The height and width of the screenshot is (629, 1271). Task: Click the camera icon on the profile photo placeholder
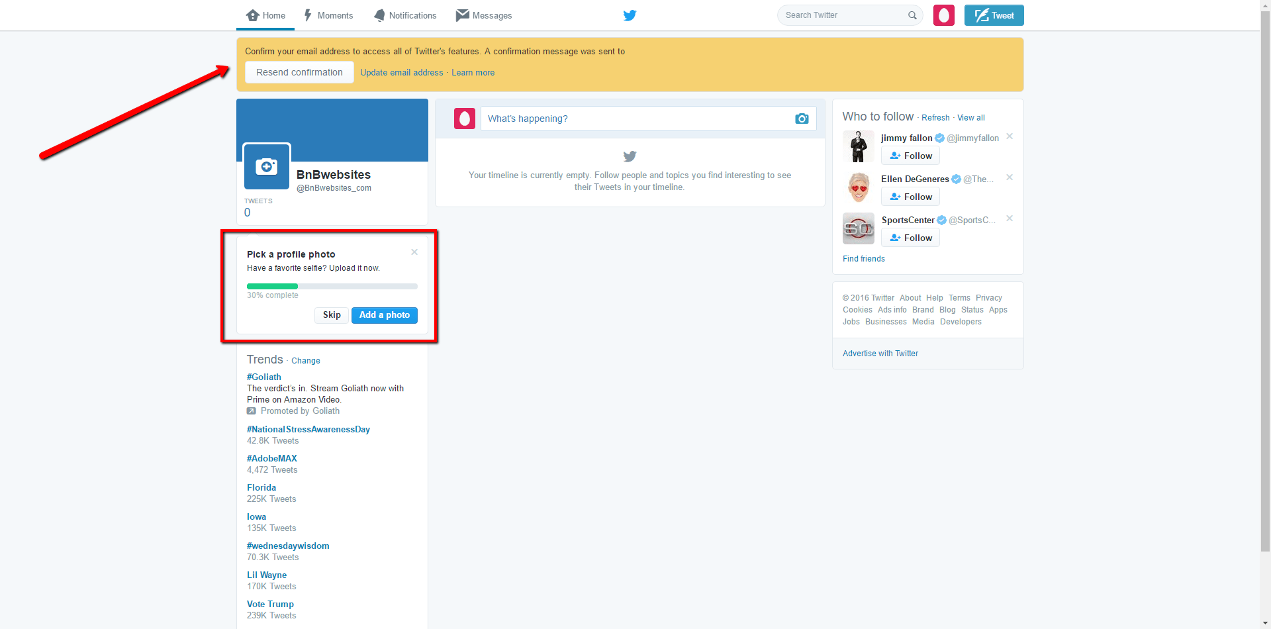click(x=266, y=166)
